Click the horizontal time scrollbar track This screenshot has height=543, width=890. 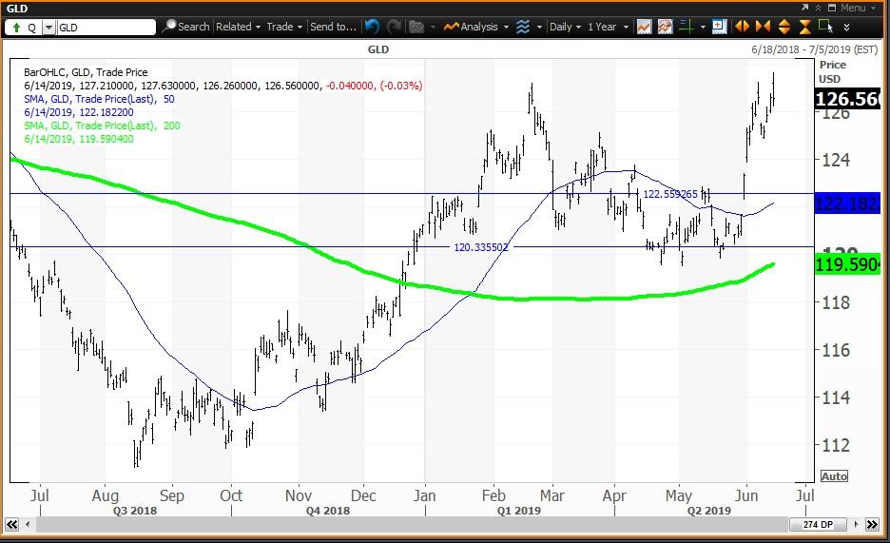point(399,524)
